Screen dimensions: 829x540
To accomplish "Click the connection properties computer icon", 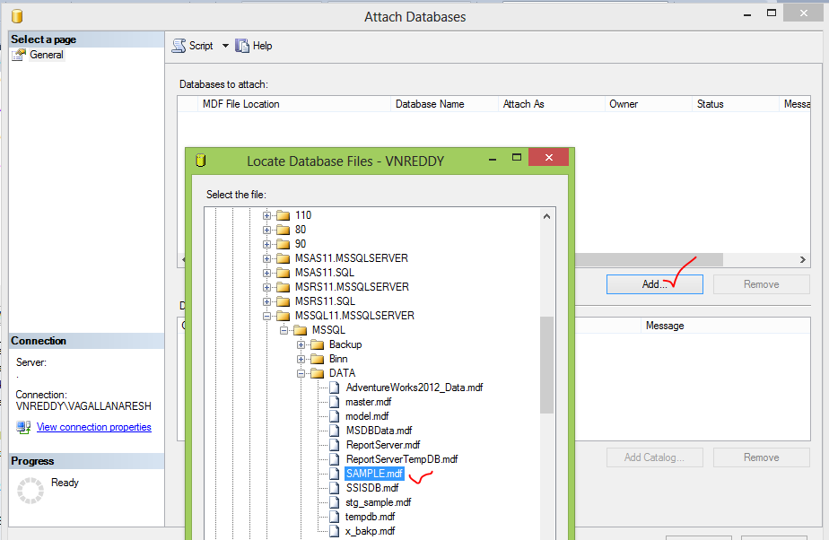I will pos(23,427).
